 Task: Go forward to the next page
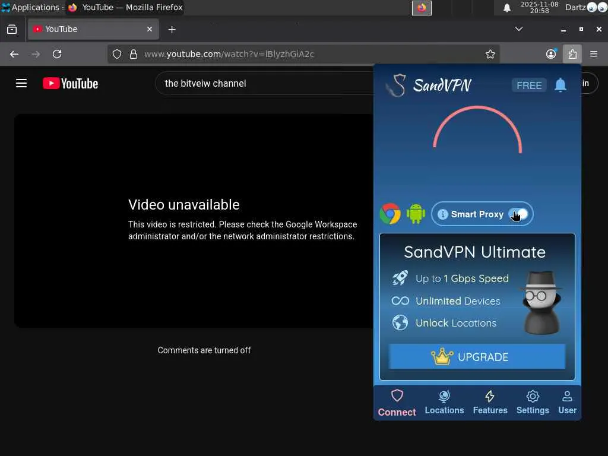36,54
